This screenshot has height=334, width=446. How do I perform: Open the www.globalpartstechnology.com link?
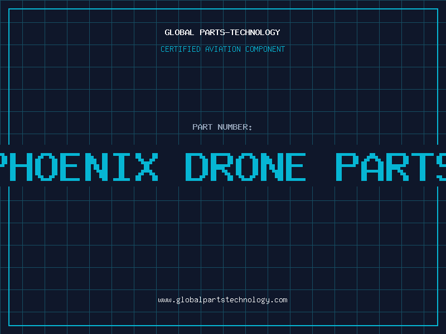(x=222, y=300)
